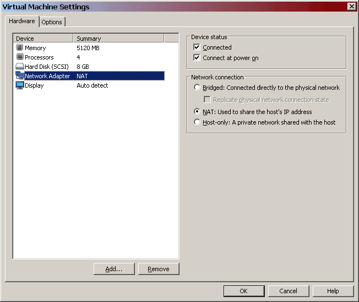Click the Network Adapter icon

[x=20, y=76]
